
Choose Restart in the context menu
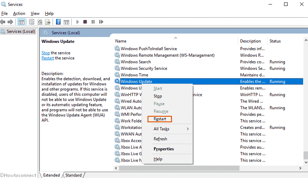click(167, 119)
